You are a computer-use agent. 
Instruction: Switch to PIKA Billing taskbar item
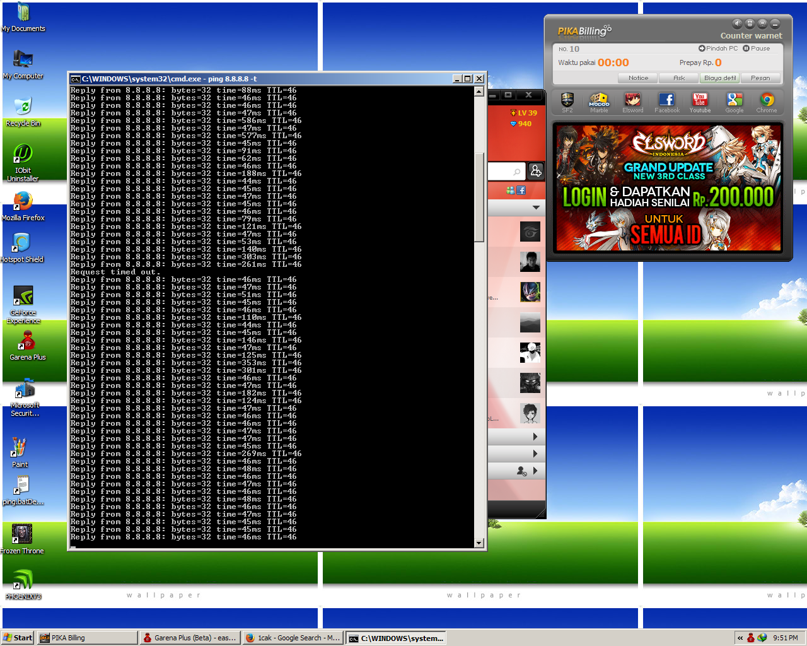tap(87, 638)
